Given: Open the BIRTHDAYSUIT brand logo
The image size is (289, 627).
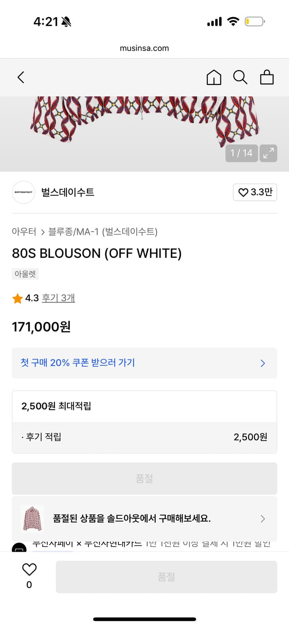Looking at the screenshot, I should click(23, 192).
